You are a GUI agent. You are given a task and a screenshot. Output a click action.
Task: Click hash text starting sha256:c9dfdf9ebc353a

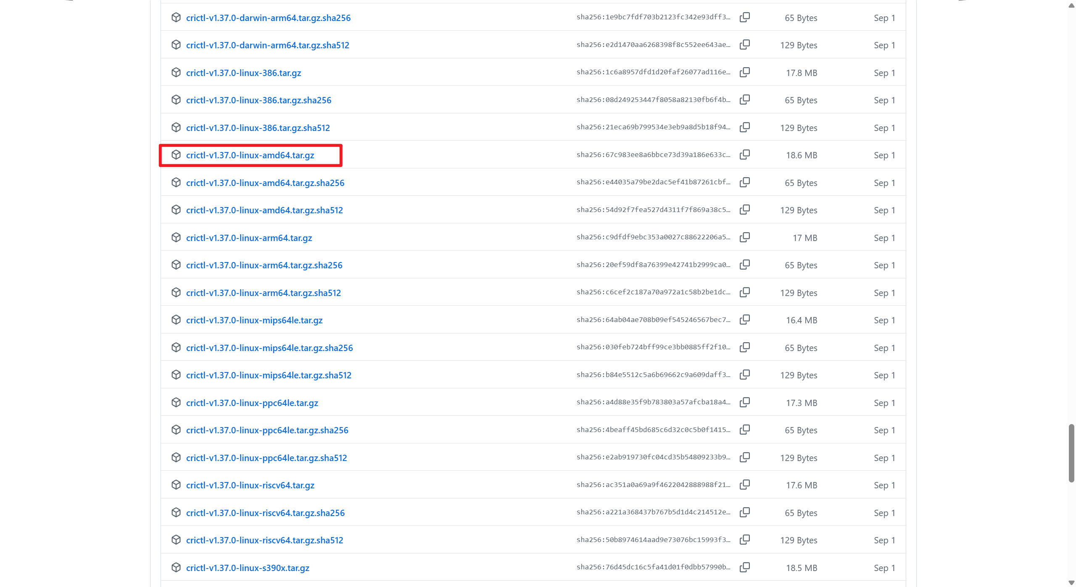(654, 237)
